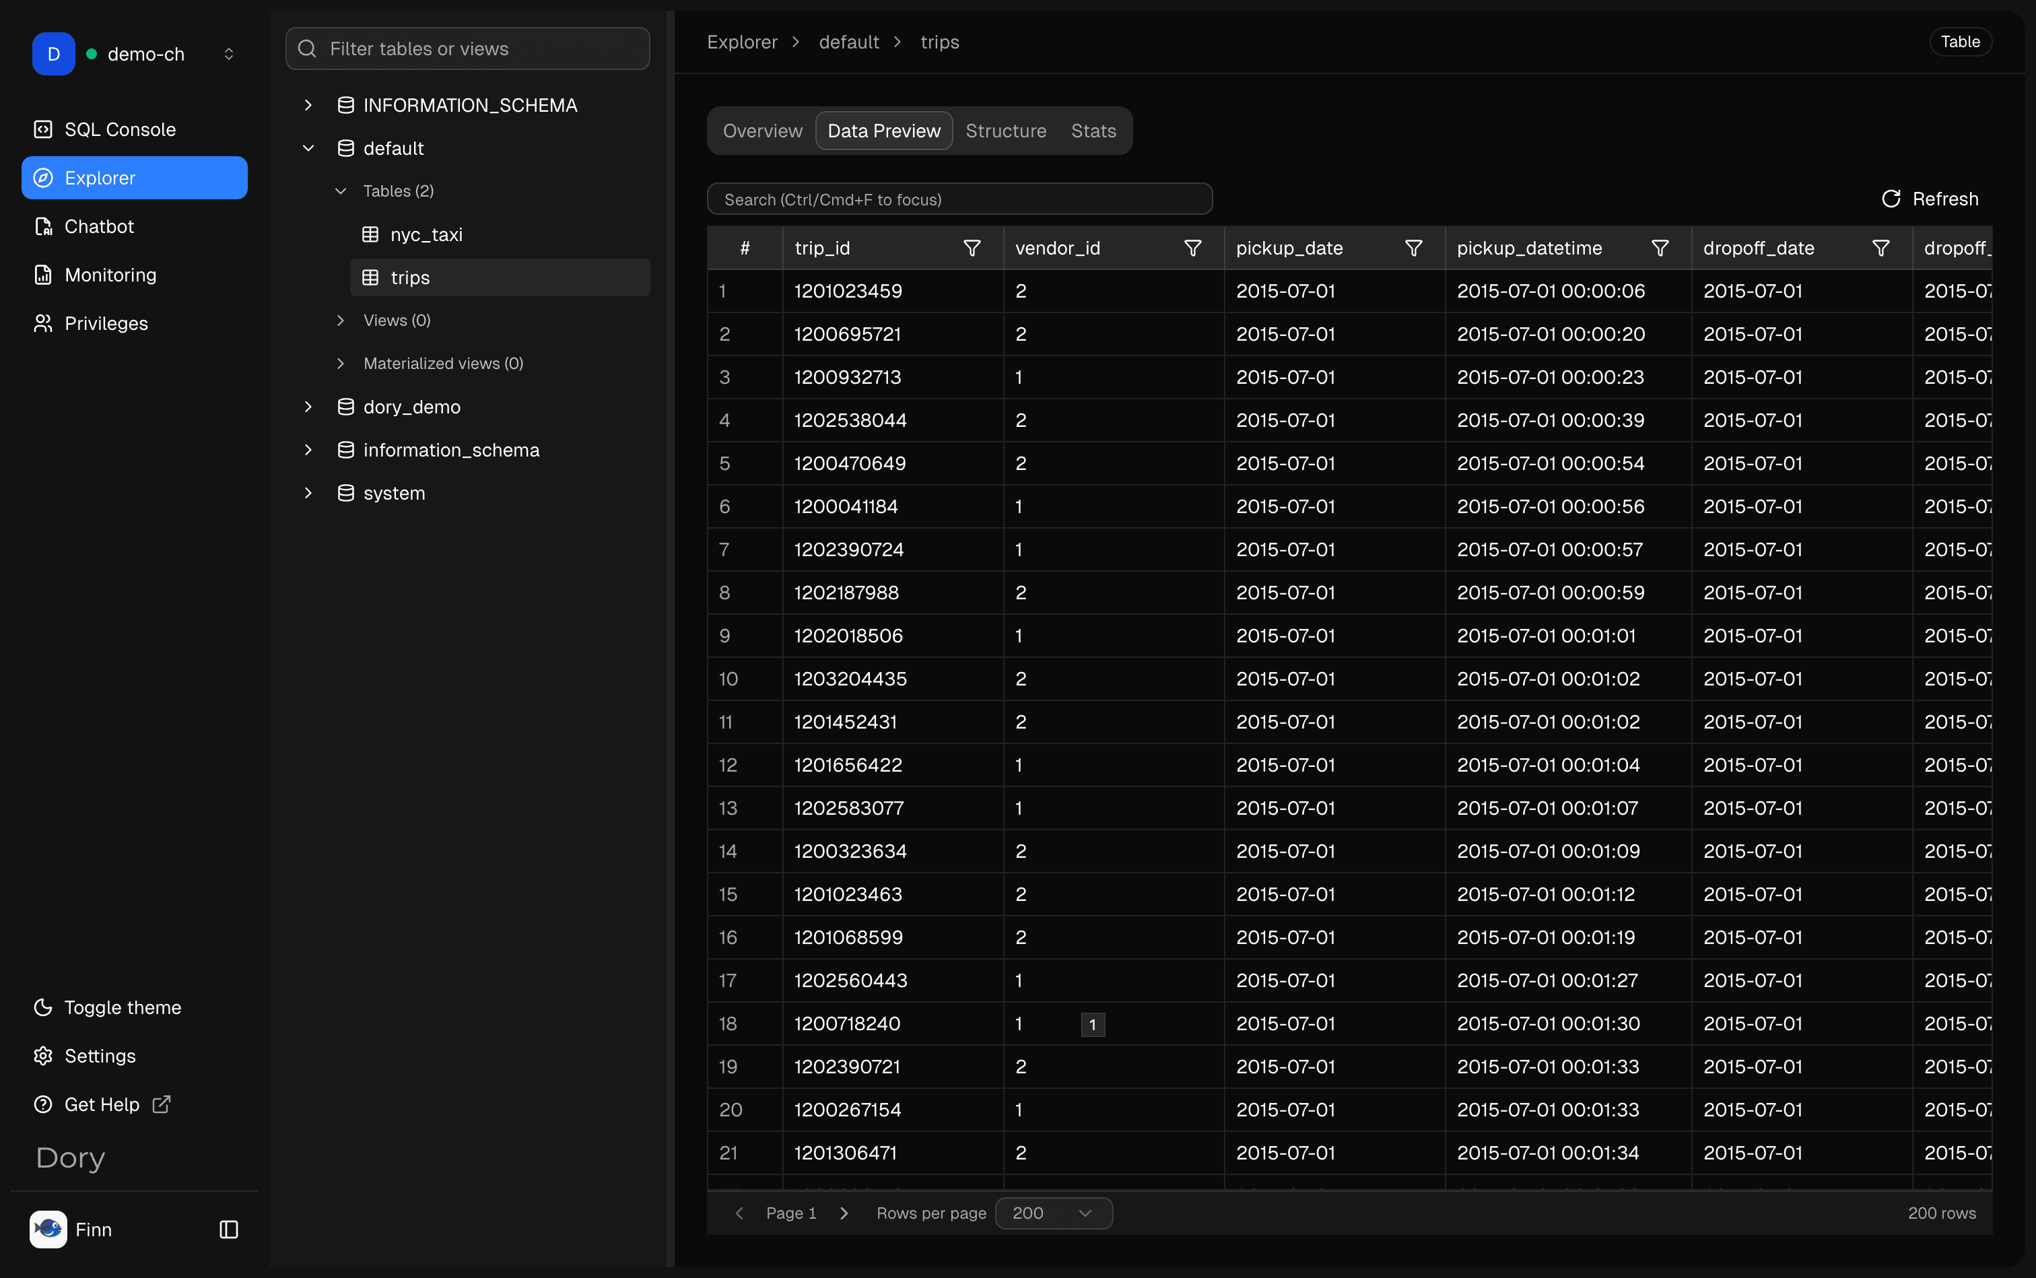Click the 200 rows count text
This screenshot has width=2036, height=1278.
tap(1941, 1213)
